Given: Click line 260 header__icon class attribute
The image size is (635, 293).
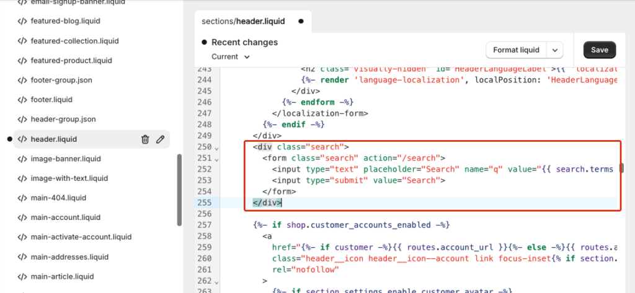Looking at the screenshot, I should coord(444,258).
